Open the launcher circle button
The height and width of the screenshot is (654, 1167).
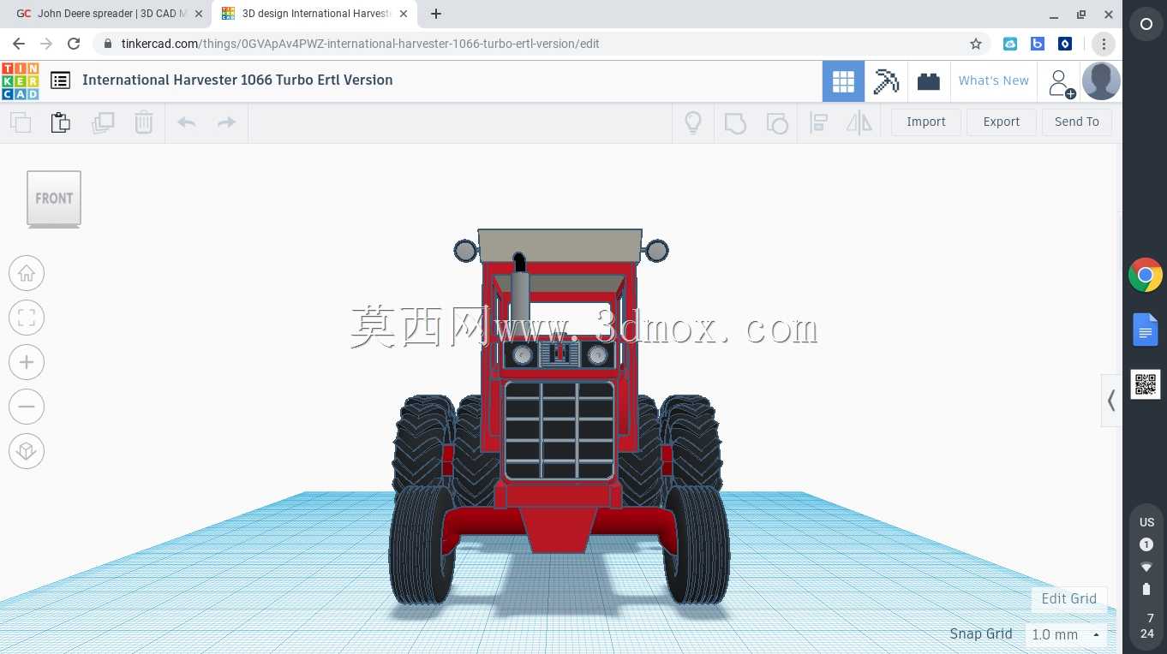(x=1146, y=25)
